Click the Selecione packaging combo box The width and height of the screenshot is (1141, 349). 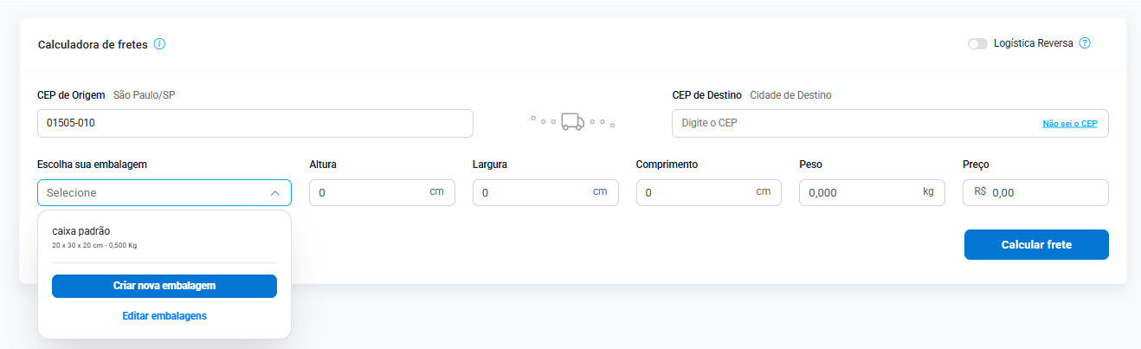click(x=156, y=193)
